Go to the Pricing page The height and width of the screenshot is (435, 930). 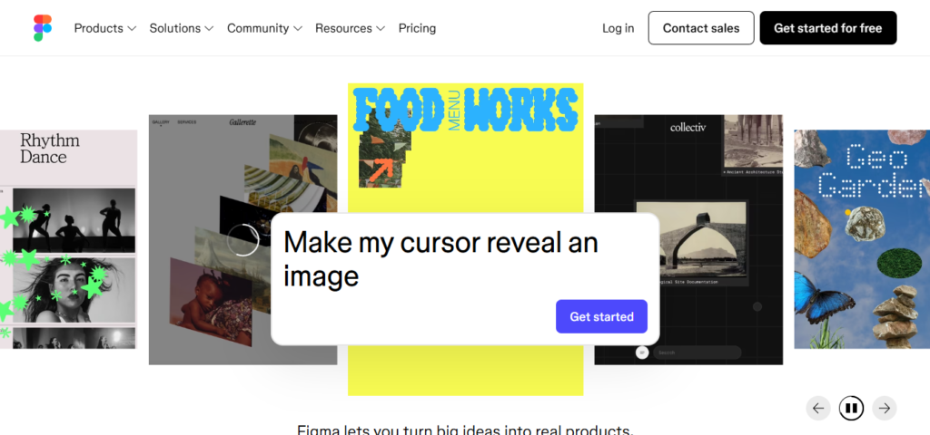click(417, 28)
